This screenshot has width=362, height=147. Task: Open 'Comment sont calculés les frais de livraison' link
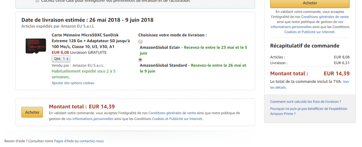tap(305, 101)
